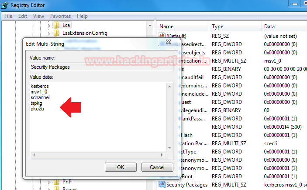Close the Edit Multi-String dialog

[168, 42]
